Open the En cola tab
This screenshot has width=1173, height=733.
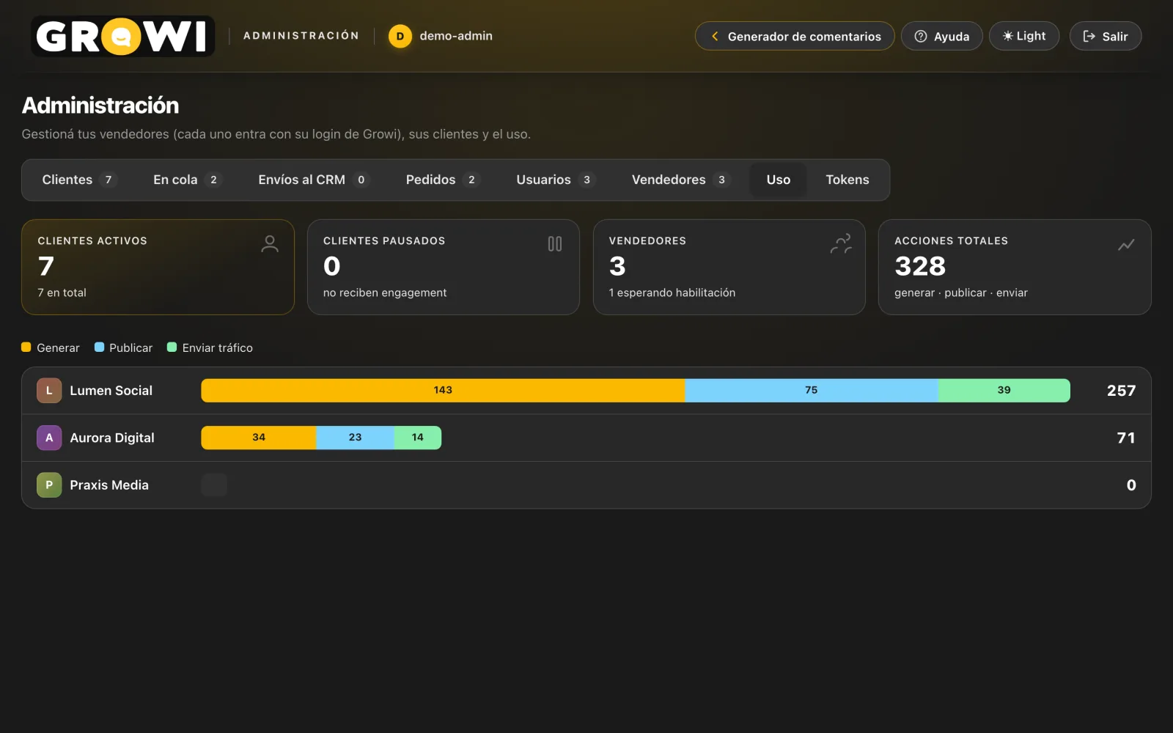(x=187, y=180)
